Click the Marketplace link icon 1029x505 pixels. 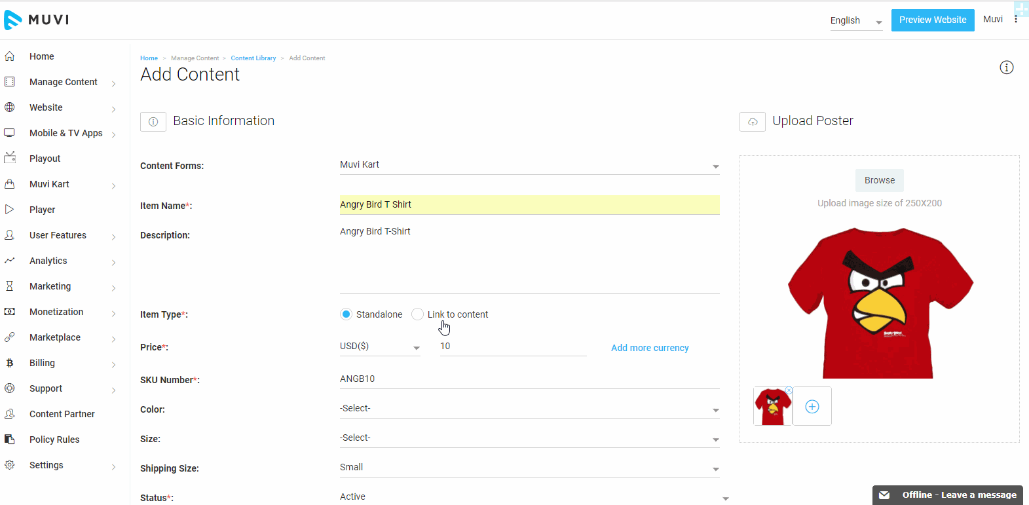(x=10, y=337)
